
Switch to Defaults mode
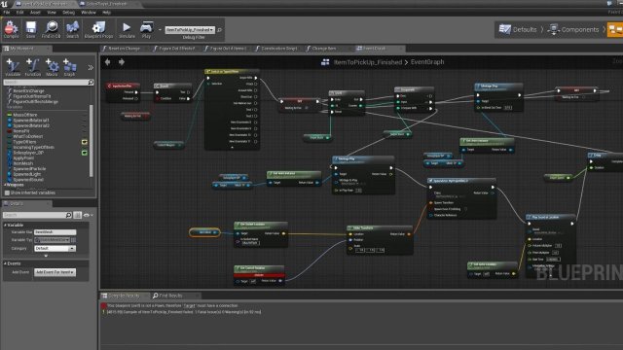click(x=518, y=29)
